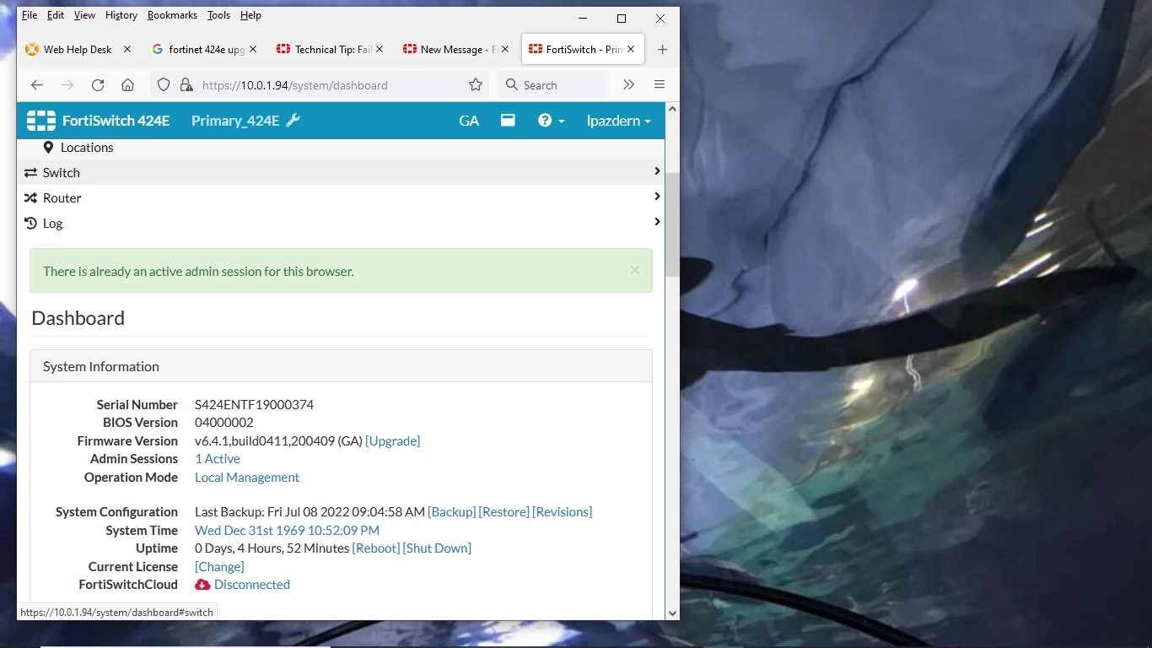Click the GA label in header
This screenshot has width=1152, height=648.
tap(469, 121)
